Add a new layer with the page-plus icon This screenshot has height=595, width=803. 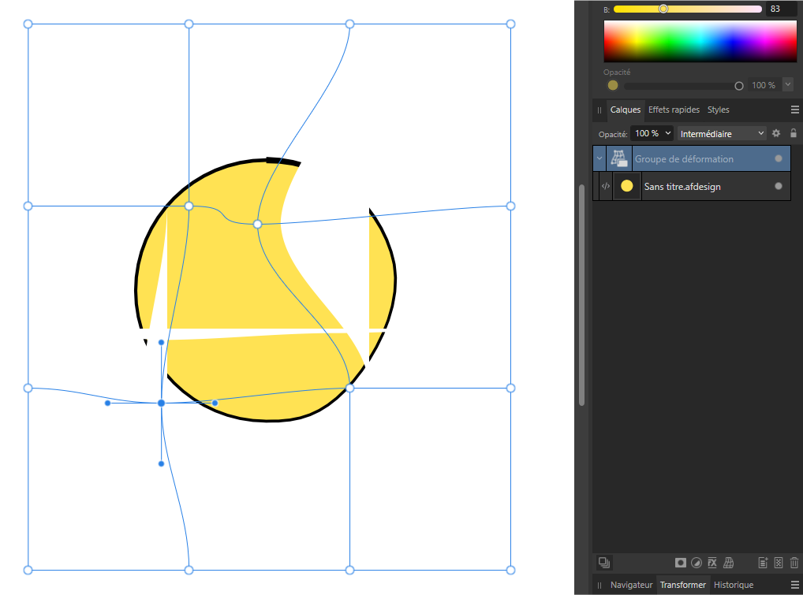(763, 563)
